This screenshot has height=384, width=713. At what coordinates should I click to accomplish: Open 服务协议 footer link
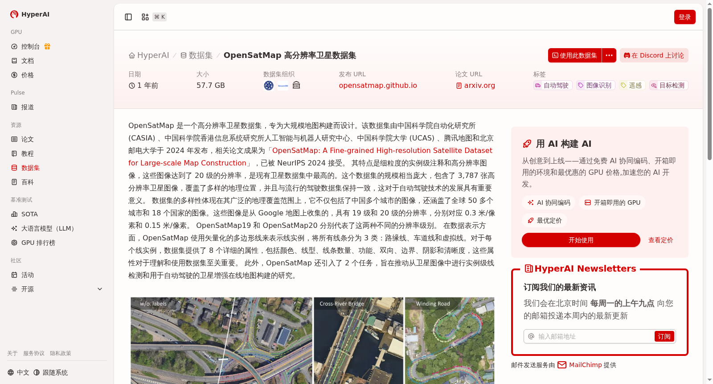pos(34,353)
